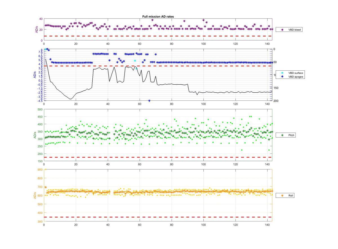Click the blue 'AD/s' y-axis label
Screen dimensions: 338x249
[35, 75]
